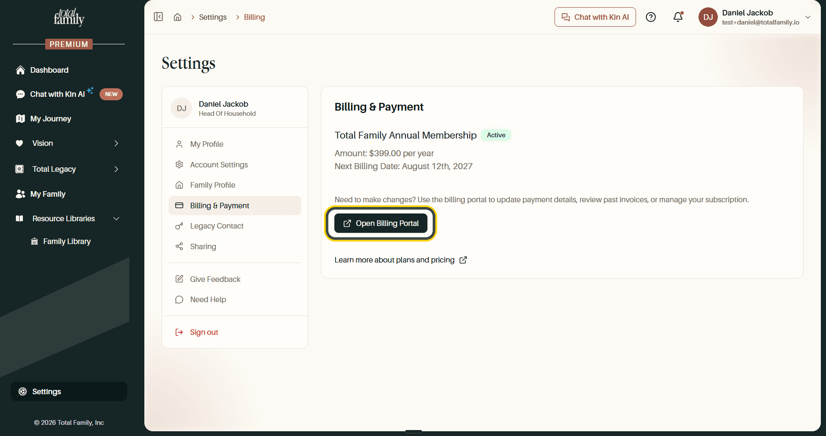Click the PREMIUM plan badge
Image resolution: width=826 pixels, height=436 pixels.
point(69,44)
